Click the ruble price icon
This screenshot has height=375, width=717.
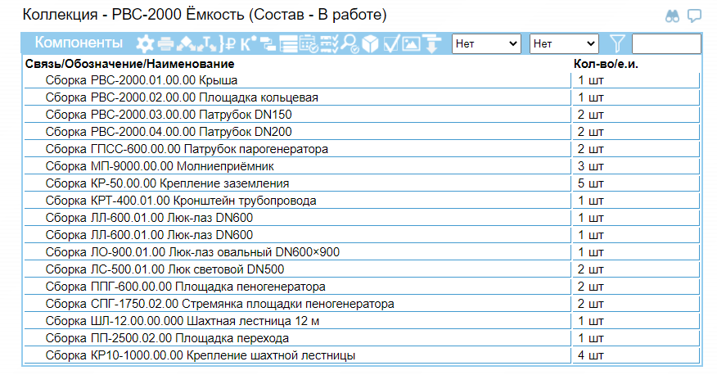(x=231, y=43)
